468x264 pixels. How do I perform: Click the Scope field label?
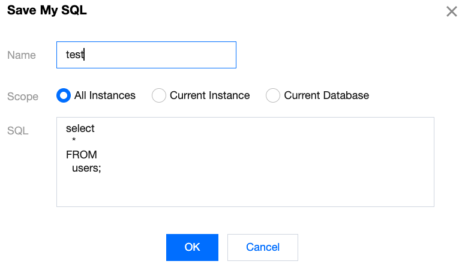23,97
